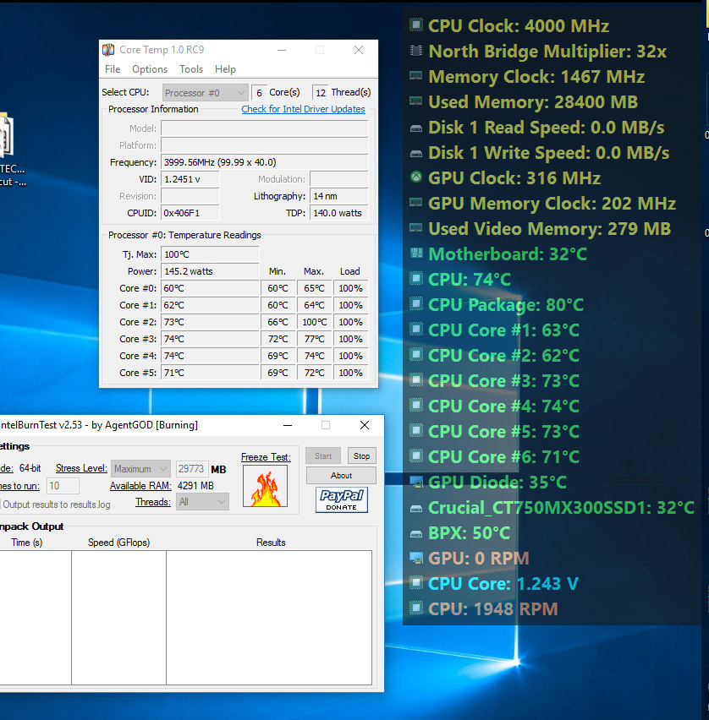Click the chip icon beside CPU Clock
Image resolution: width=709 pixels, height=720 pixels.
[x=416, y=26]
